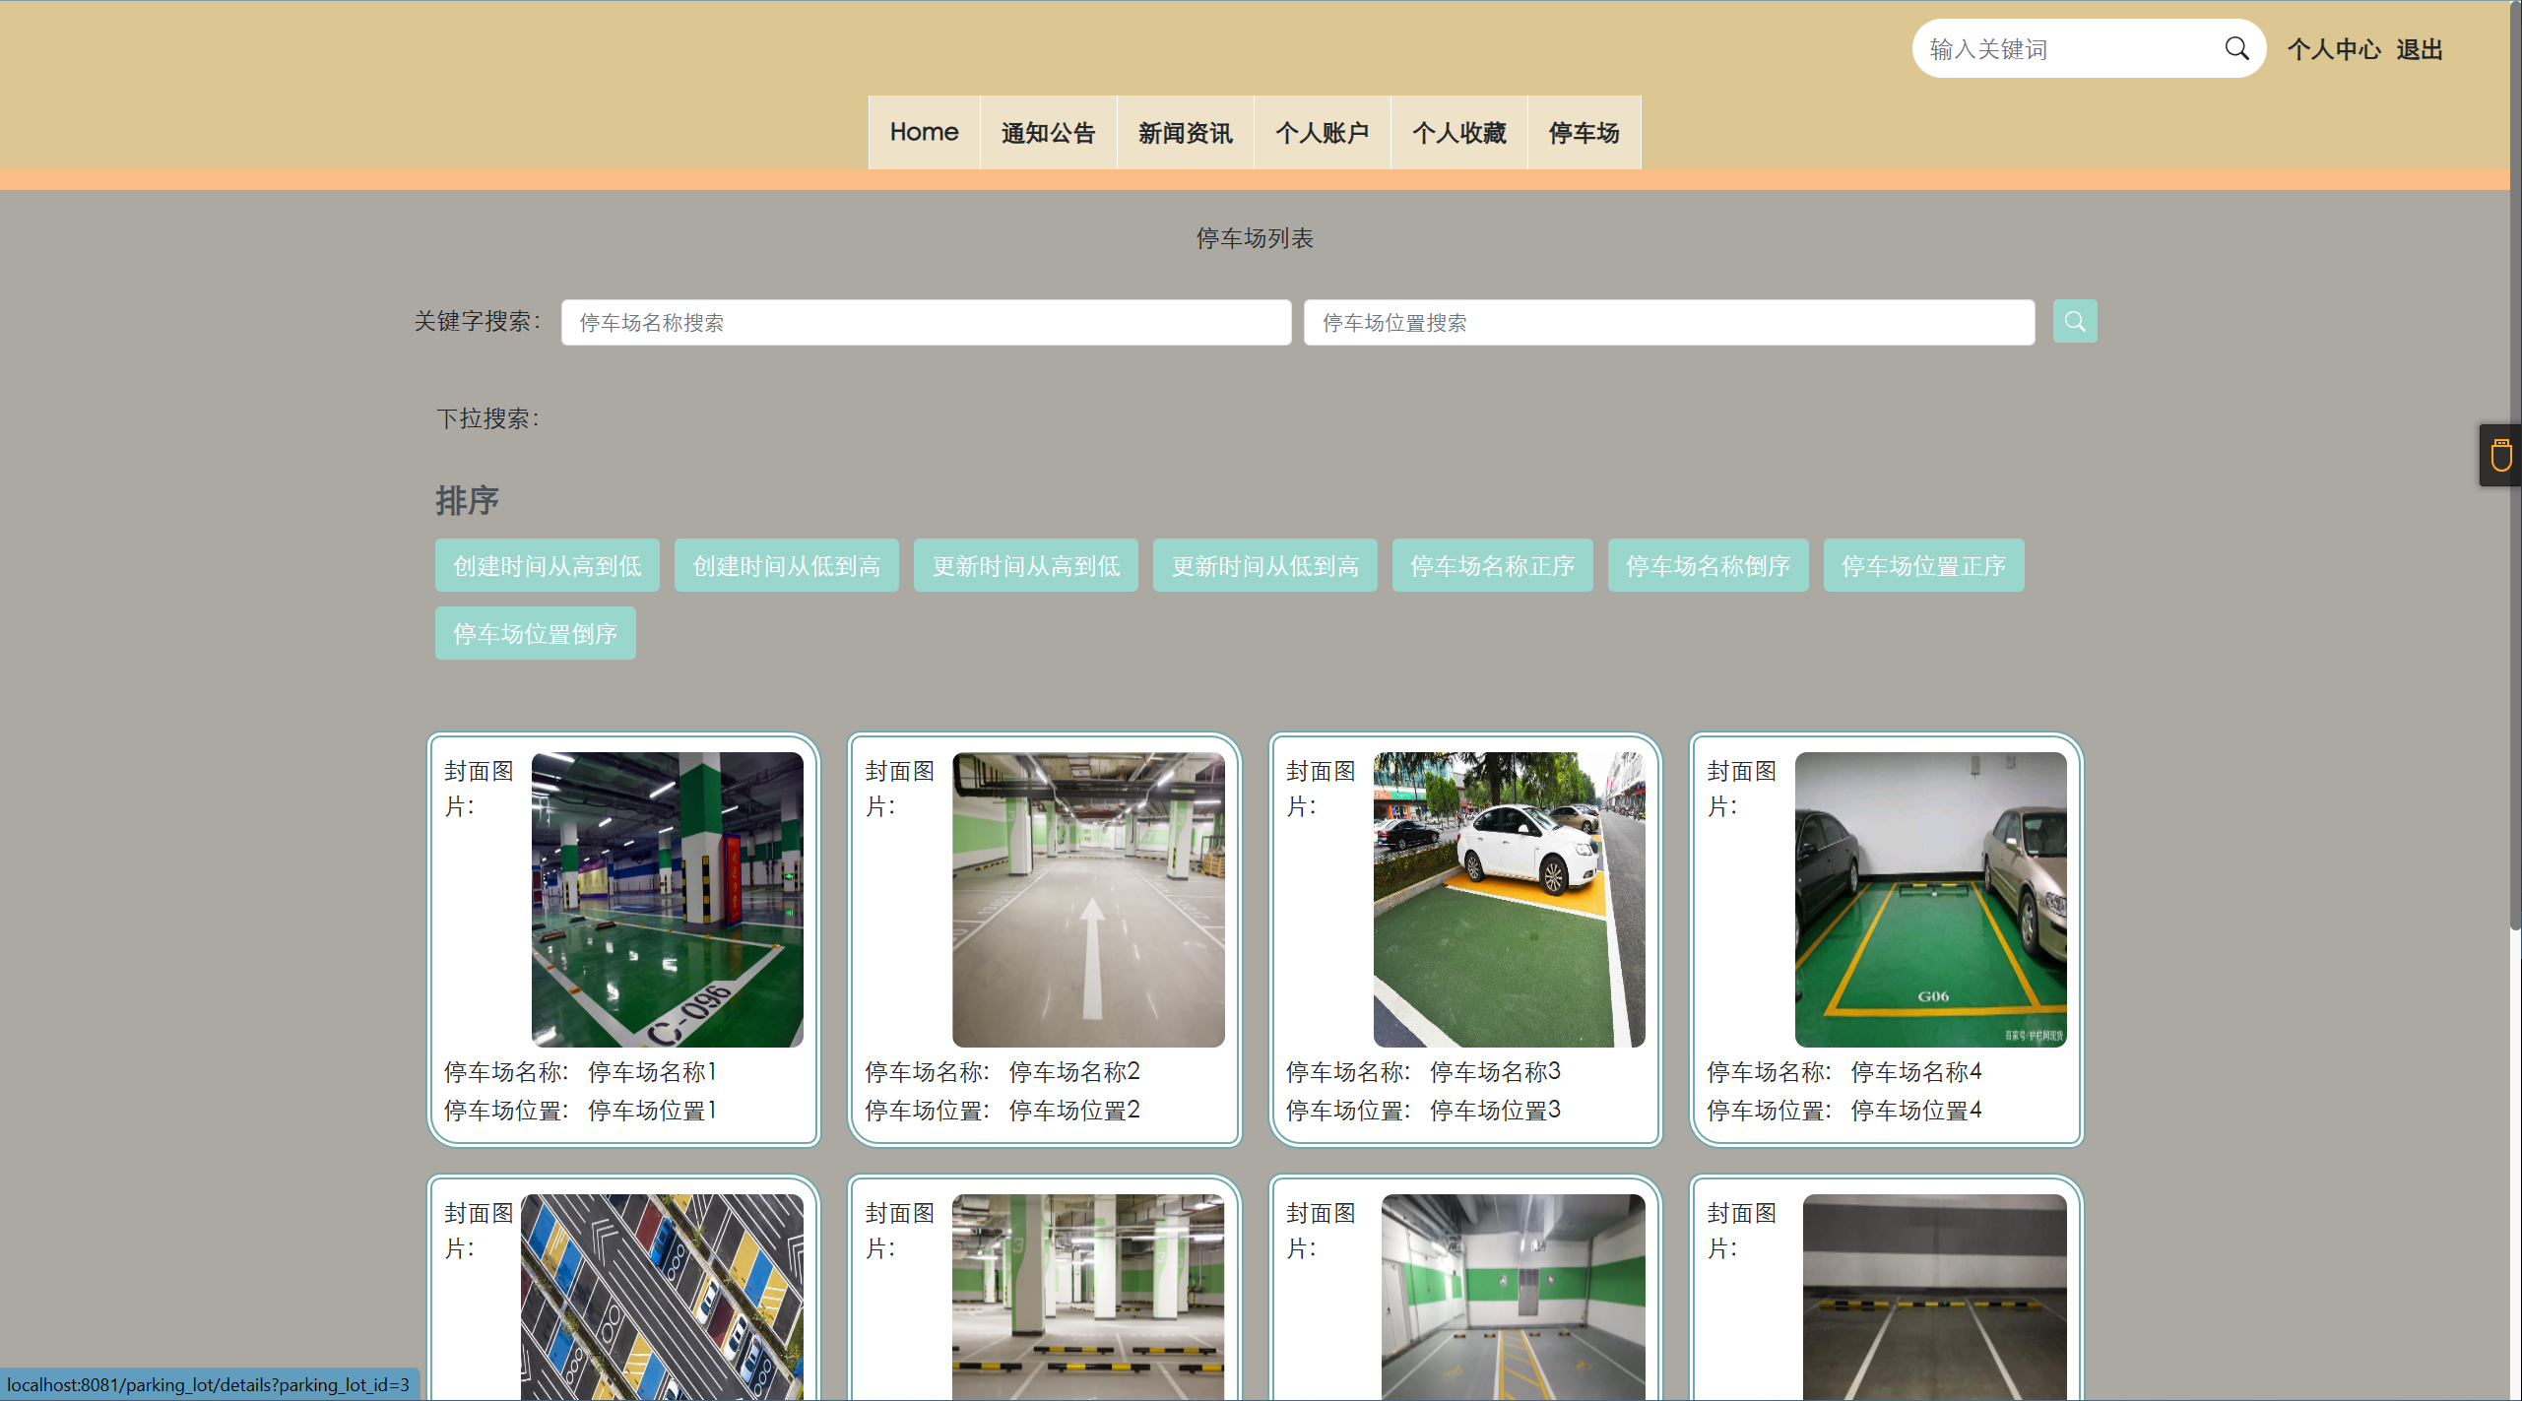Image resolution: width=2522 pixels, height=1401 pixels.
Task: Focus the 停车场名称搜索 input field
Action: point(926,323)
